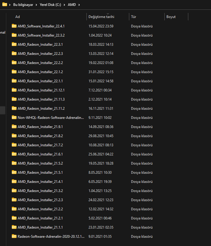Expand the chevron before Bu bilgisayar
The image size is (211, 246).
click(x=10, y=5)
